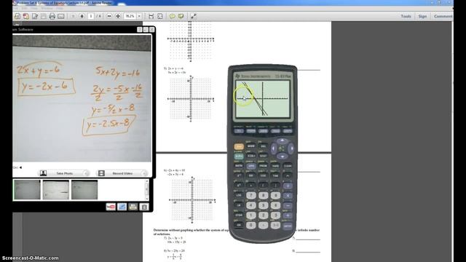Click the calculator MATH key
Viewport: 466px width, 262px height.
click(239, 166)
